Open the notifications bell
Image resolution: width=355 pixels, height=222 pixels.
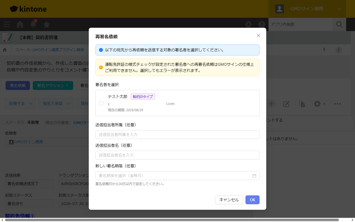(x=33, y=24)
